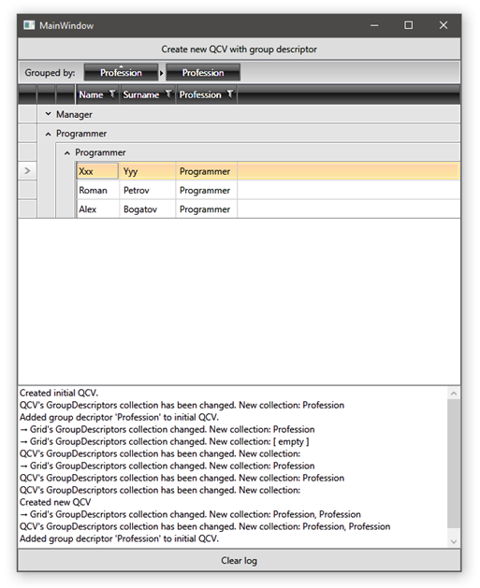480x588 pixels.
Task: Click Programmer profession cell in Alex's row
Action: (x=206, y=209)
